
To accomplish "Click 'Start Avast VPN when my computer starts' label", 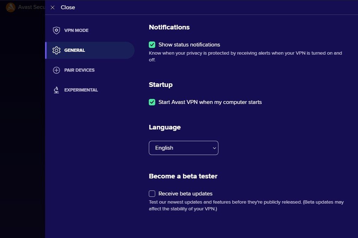I will [210, 102].
